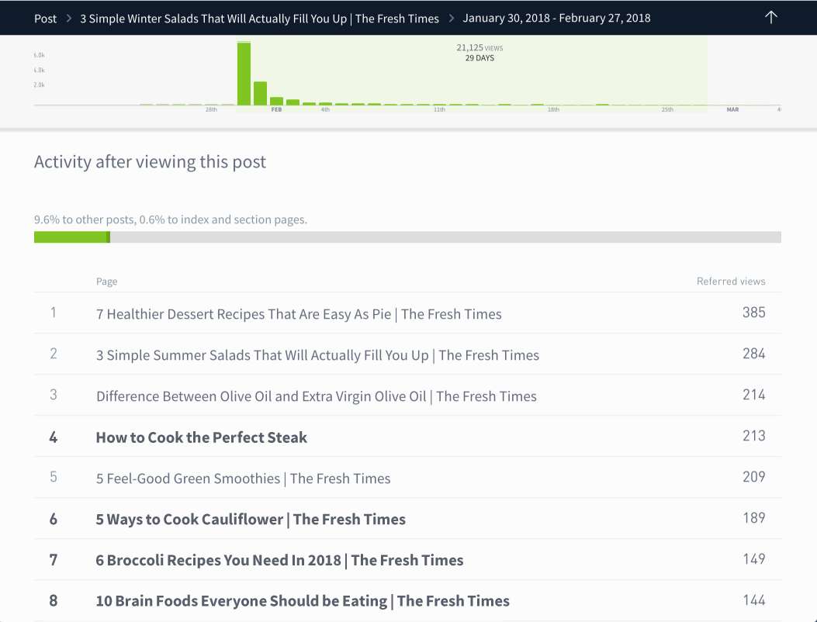Click the "FEB" axis label on the chart
The image size is (817, 622).
(x=276, y=109)
